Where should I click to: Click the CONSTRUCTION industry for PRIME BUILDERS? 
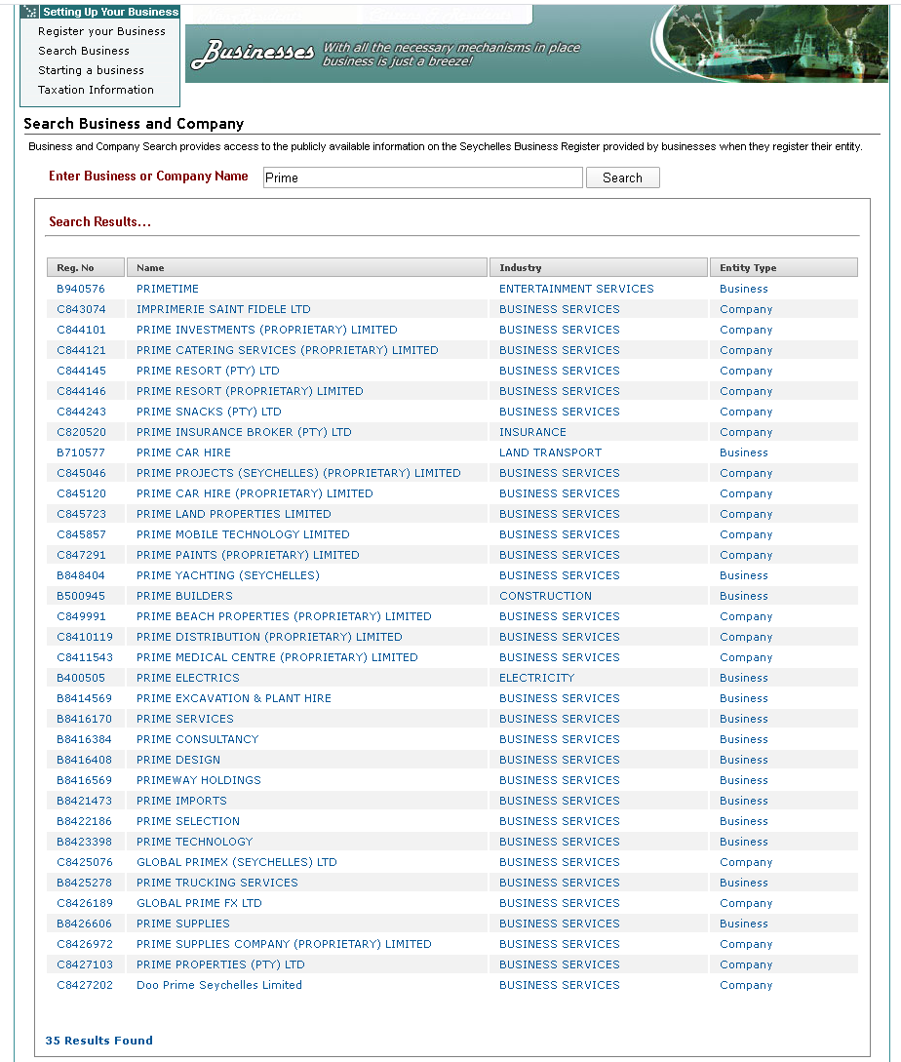coord(545,596)
